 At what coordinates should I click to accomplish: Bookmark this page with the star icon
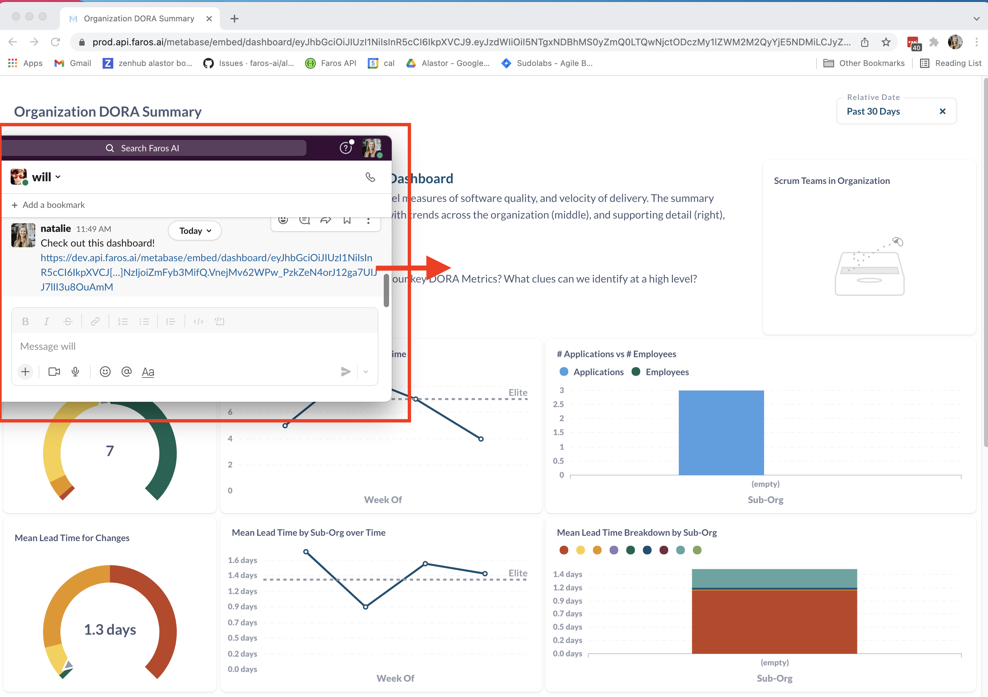click(886, 42)
